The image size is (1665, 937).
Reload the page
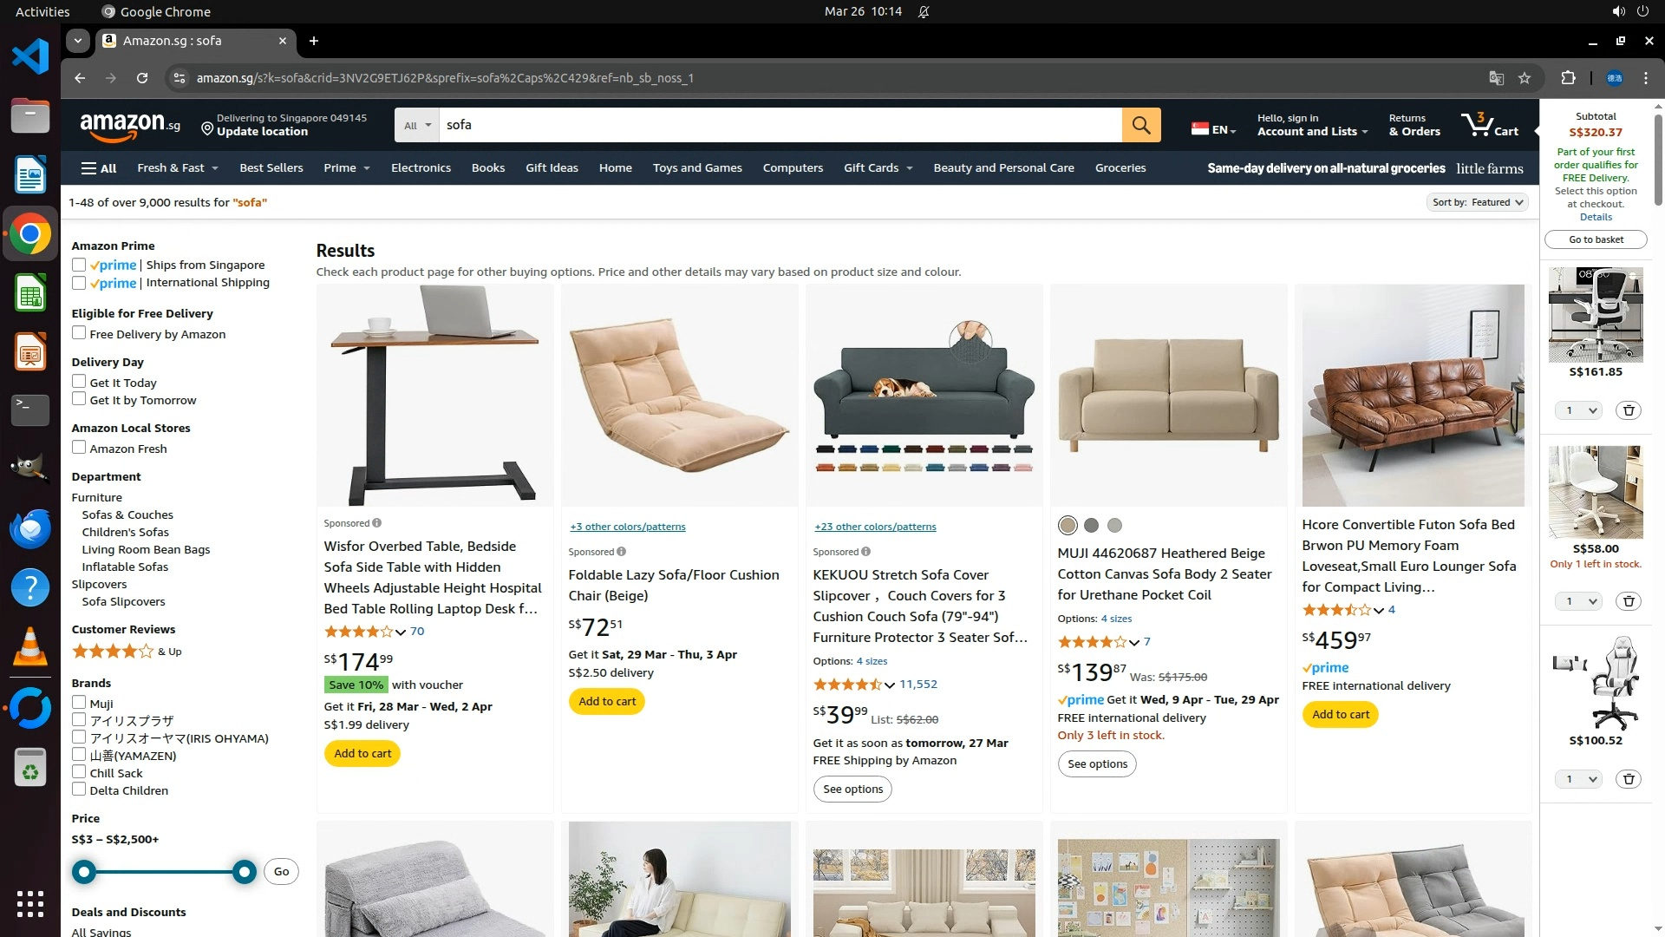pyautogui.click(x=142, y=78)
